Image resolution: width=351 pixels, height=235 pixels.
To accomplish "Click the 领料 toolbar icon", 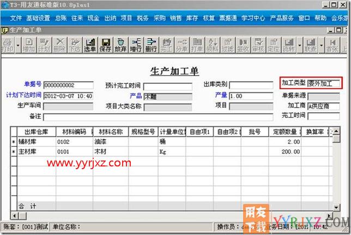I will (x=212, y=45).
